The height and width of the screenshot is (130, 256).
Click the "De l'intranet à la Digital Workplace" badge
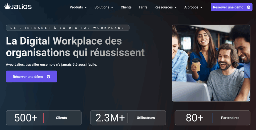67,28
